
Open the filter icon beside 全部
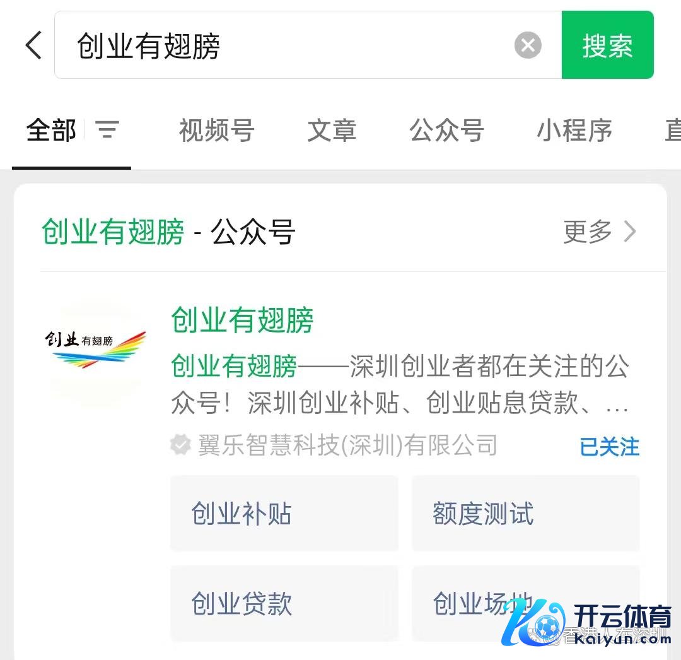[107, 129]
